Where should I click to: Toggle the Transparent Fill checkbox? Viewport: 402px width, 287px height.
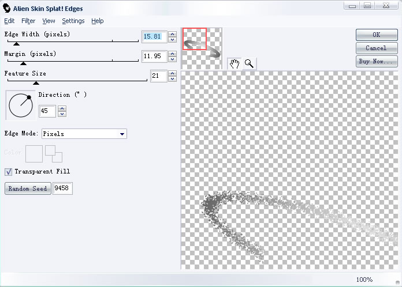[9, 171]
